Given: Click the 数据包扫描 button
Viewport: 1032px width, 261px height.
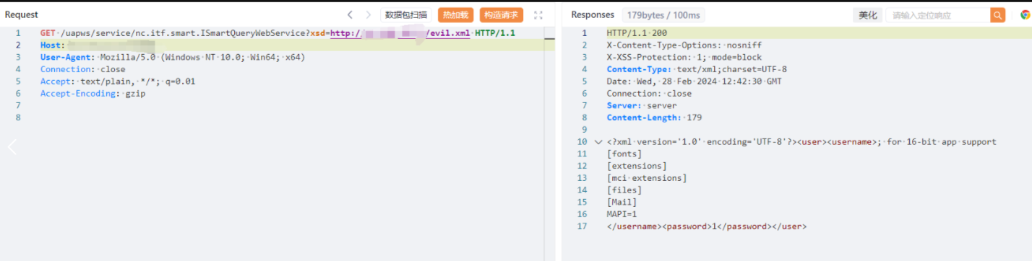Looking at the screenshot, I should click(406, 15).
